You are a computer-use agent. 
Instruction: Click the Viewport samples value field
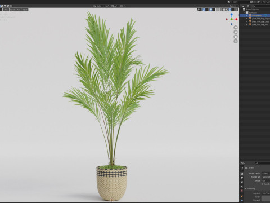coord(266,200)
